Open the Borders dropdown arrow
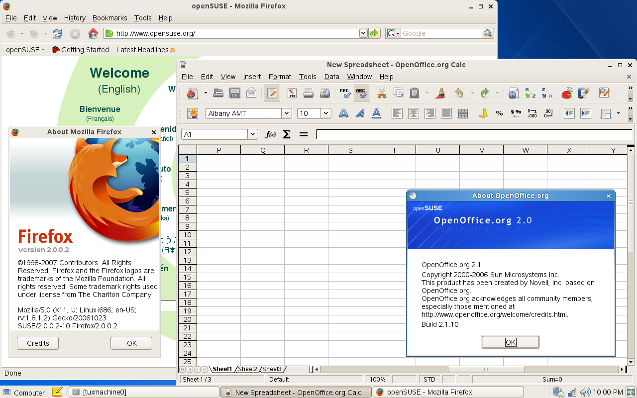Screen dimensions: 637x398 [x=619, y=113]
